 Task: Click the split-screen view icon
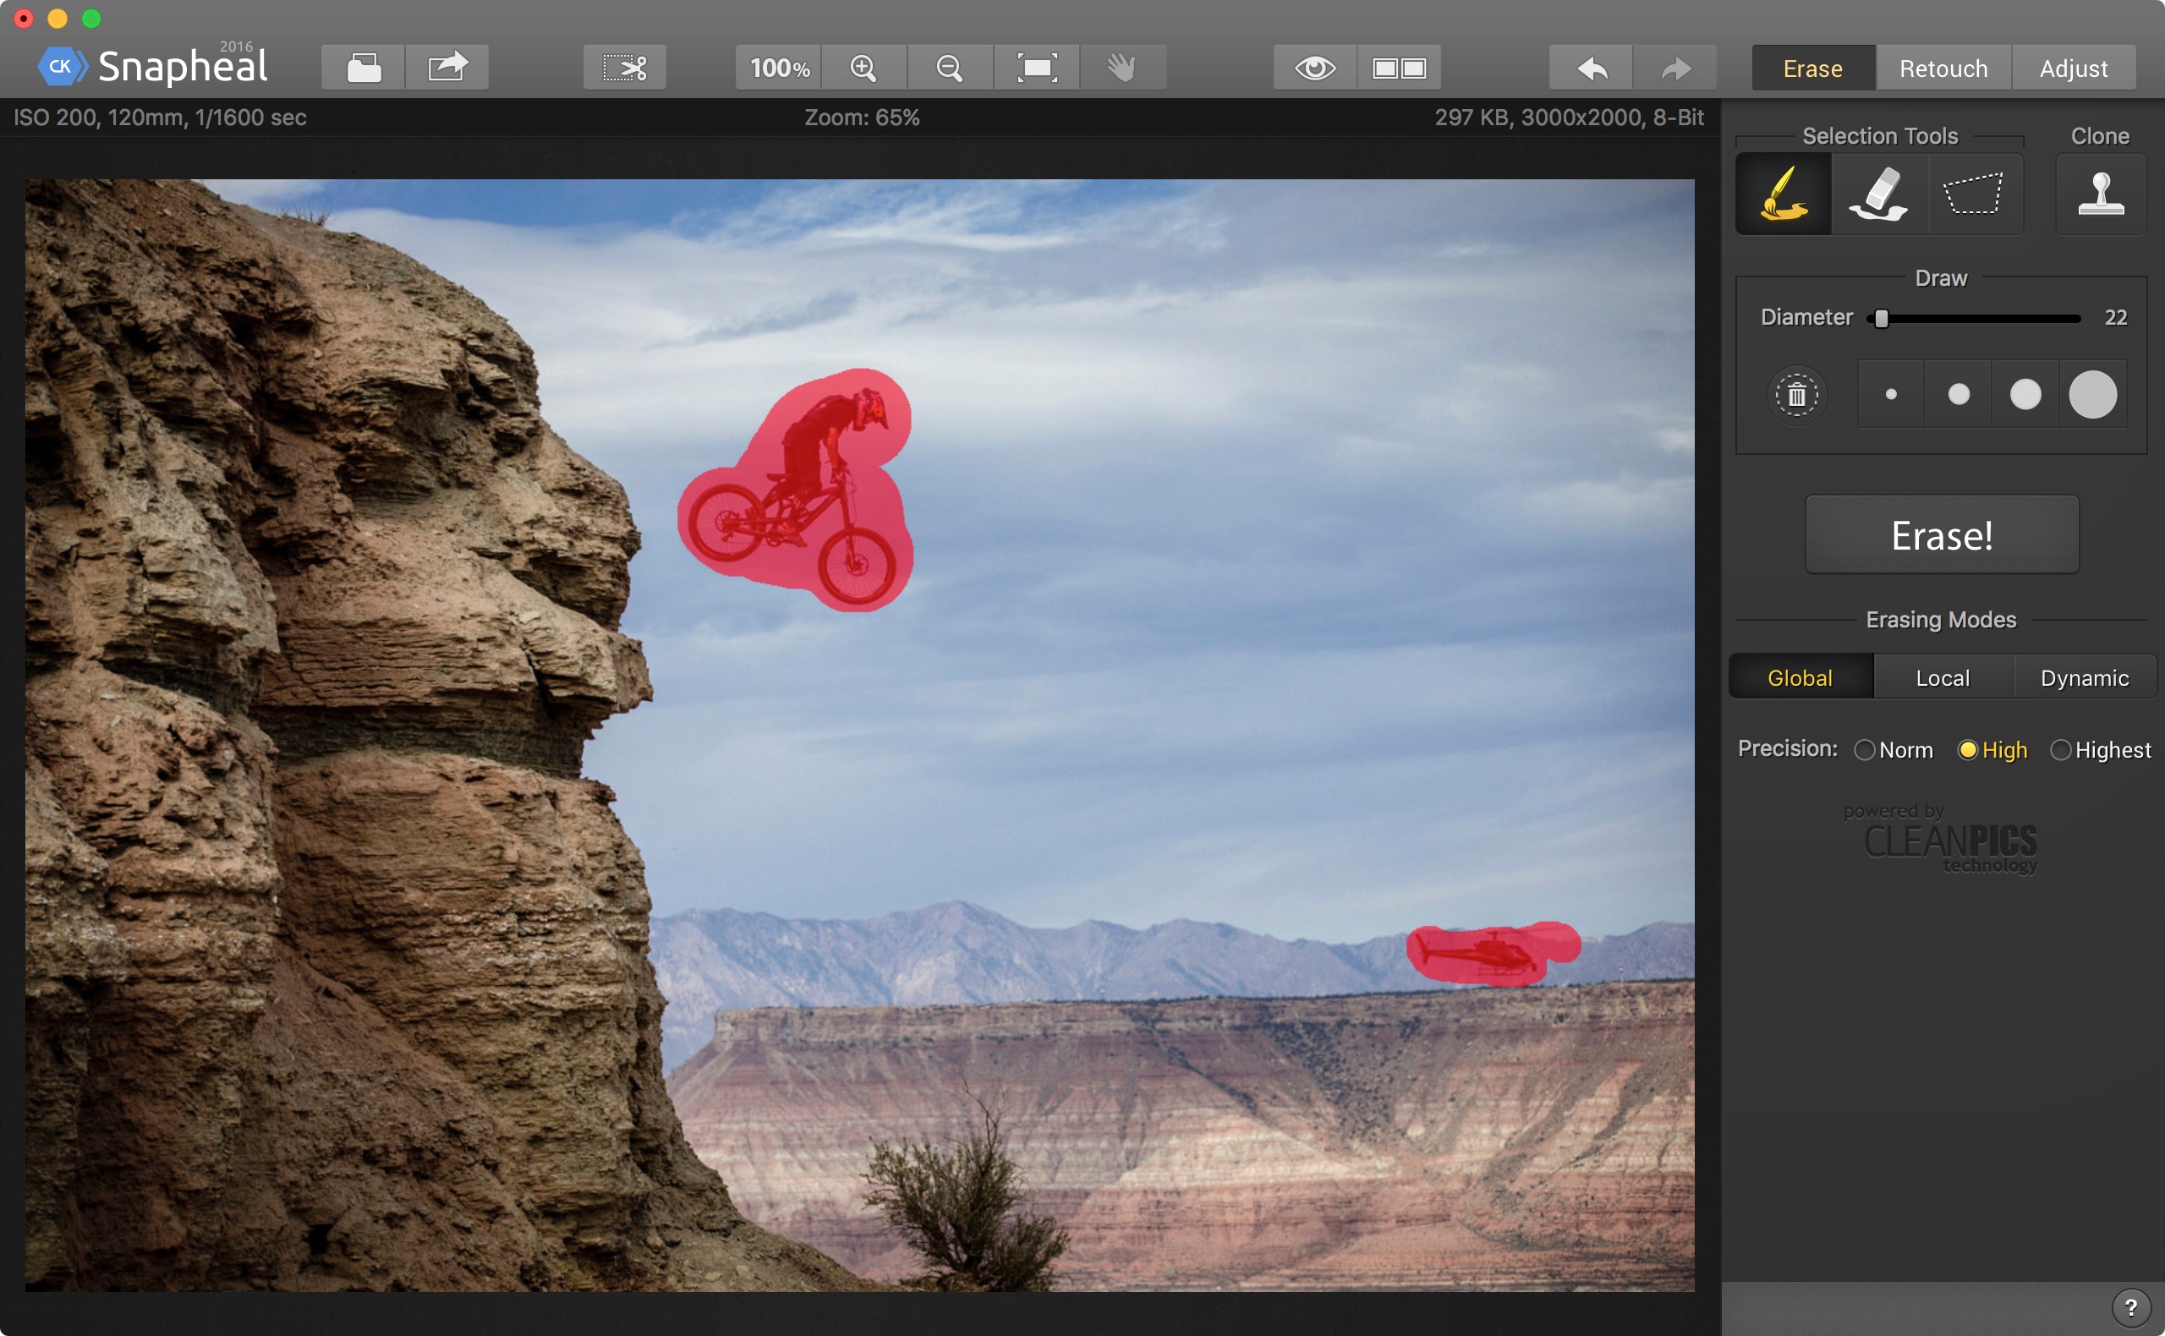pos(1396,69)
